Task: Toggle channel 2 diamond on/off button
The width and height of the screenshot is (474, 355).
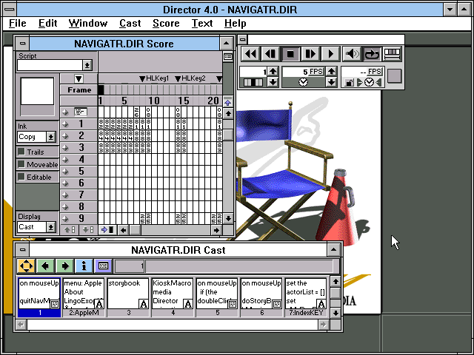Action: 65,136
